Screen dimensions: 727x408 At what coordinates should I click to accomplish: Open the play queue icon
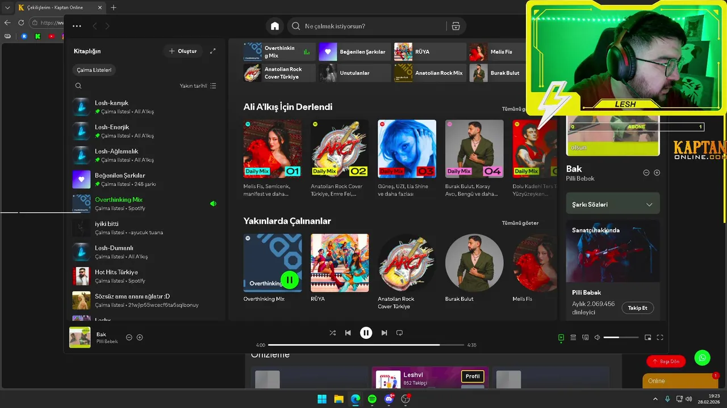pyautogui.click(x=573, y=338)
